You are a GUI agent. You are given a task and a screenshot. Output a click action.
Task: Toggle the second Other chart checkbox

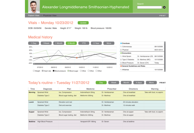click(x=89, y=71)
